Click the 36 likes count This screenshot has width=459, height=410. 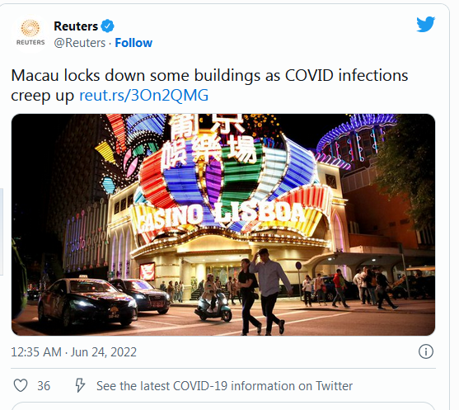click(44, 386)
